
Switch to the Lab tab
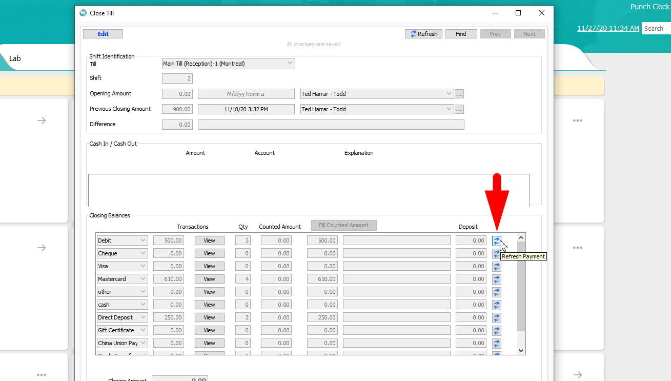click(x=15, y=58)
